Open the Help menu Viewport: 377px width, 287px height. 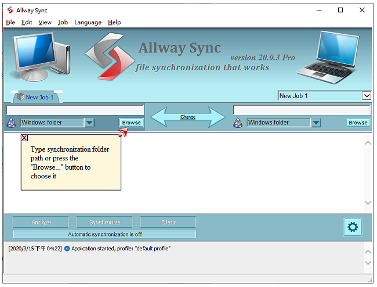tap(114, 23)
